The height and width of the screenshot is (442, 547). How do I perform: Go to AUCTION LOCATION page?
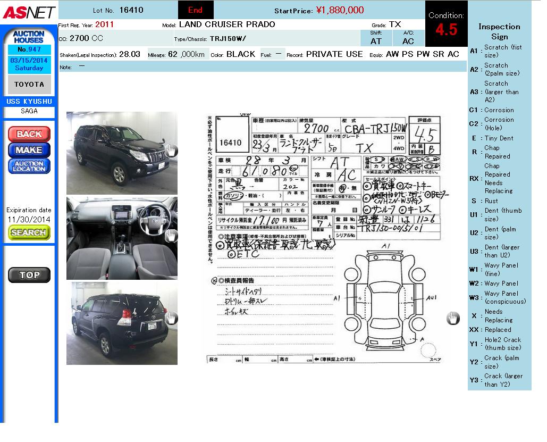pos(29,166)
